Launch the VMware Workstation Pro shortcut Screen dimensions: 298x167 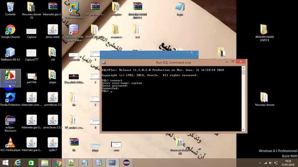click(74, 10)
